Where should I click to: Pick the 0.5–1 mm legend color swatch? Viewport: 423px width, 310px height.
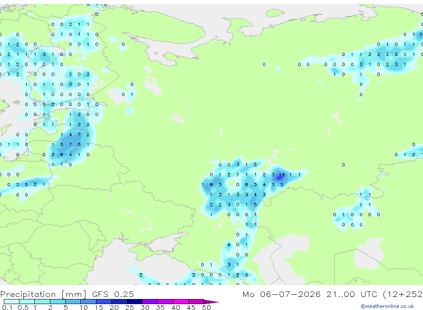(x=27, y=302)
